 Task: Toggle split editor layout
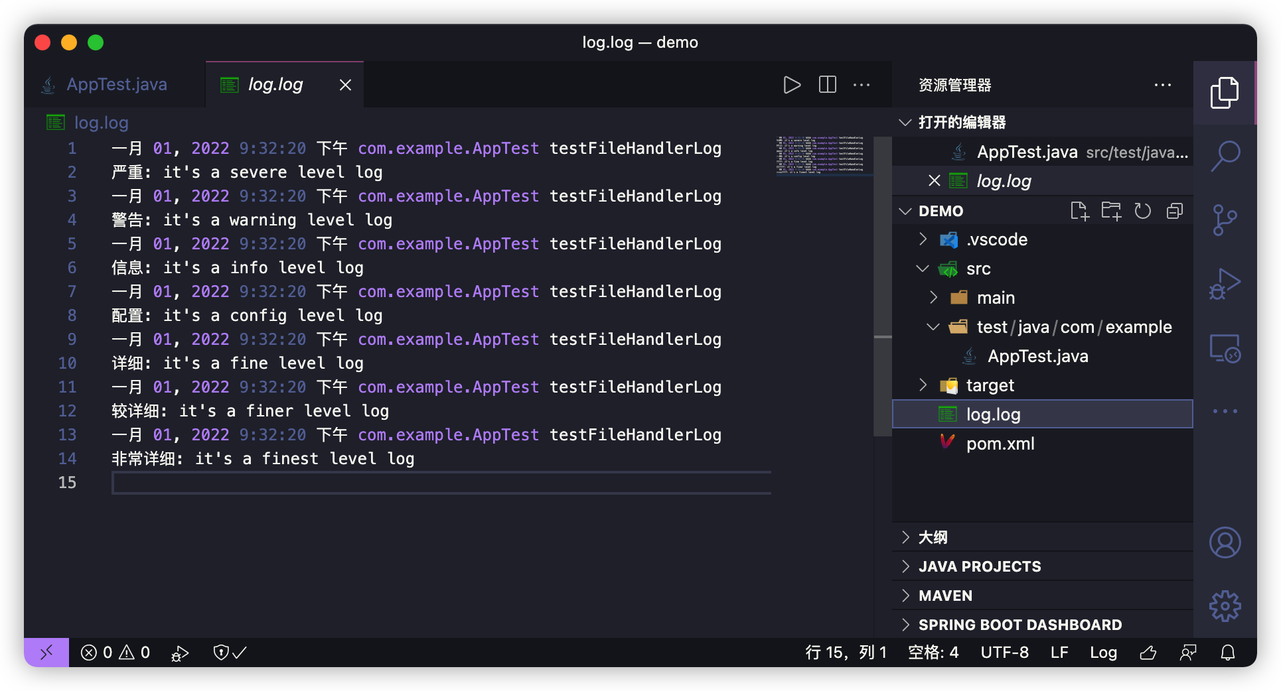click(828, 85)
